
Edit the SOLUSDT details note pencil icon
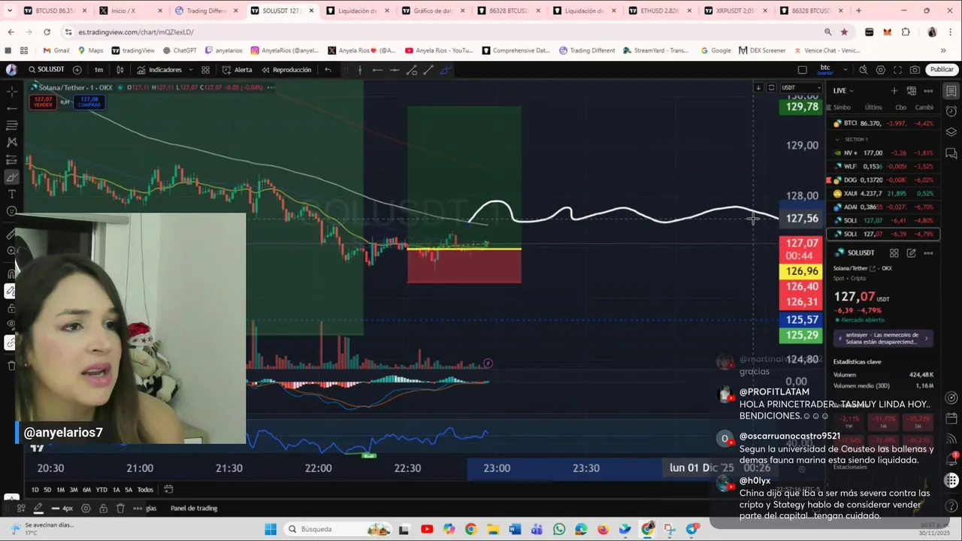(911, 253)
